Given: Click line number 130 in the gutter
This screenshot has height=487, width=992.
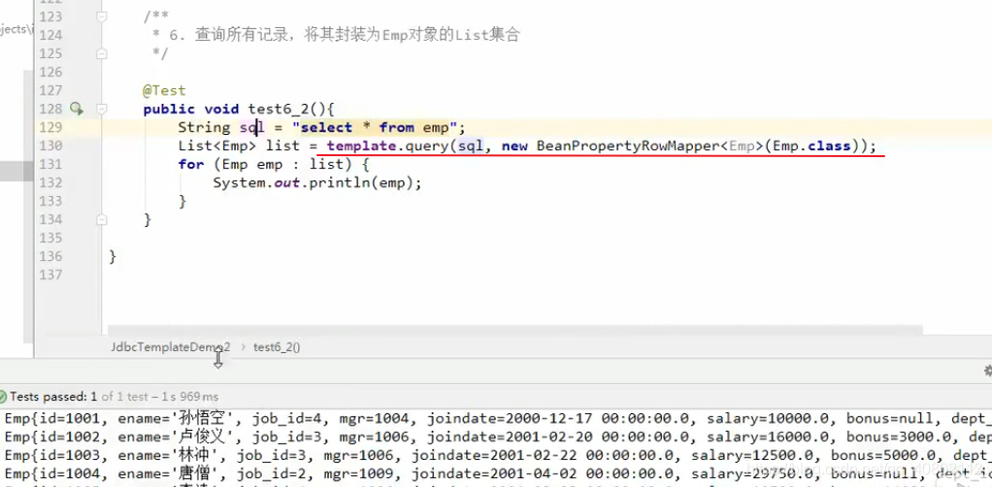Looking at the screenshot, I should pyautogui.click(x=50, y=146).
